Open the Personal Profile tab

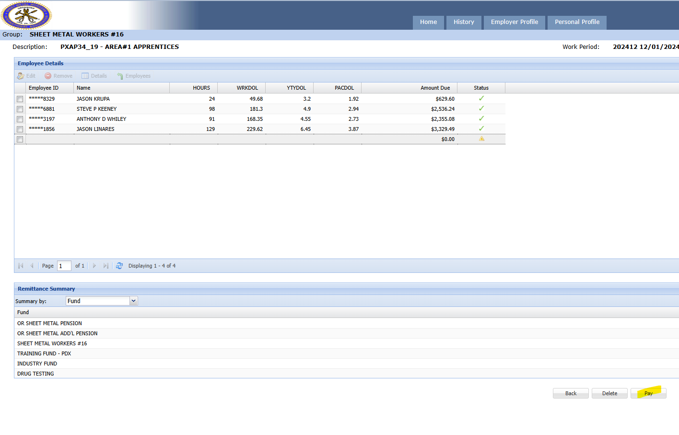point(577,22)
